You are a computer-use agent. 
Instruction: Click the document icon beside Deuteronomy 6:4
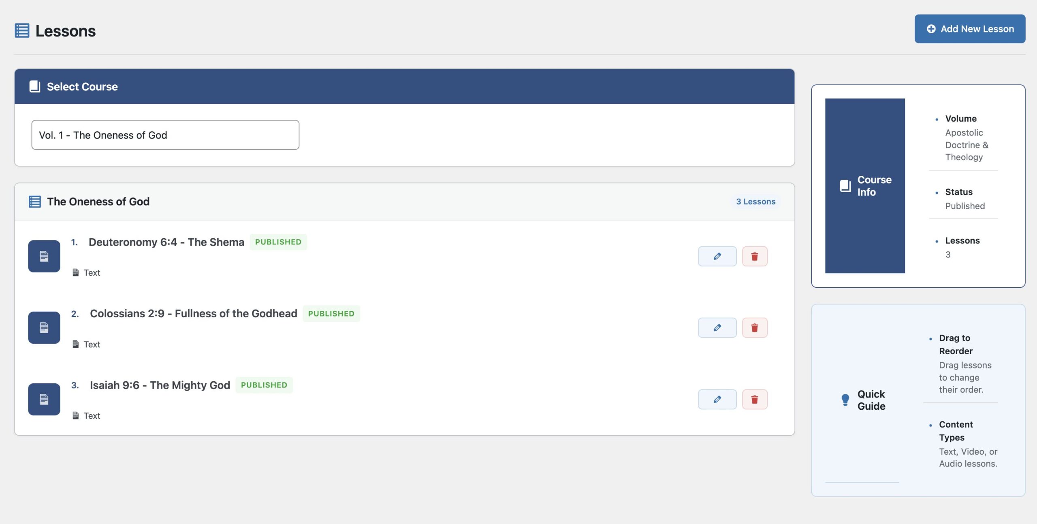[44, 256]
